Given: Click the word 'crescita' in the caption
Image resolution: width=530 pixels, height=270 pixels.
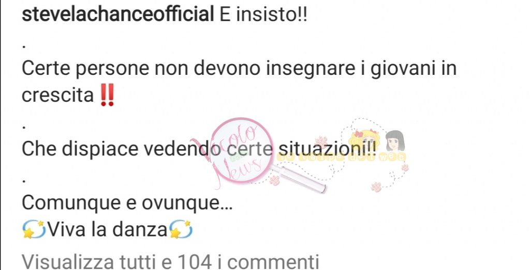Looking at the screenshot, I should (x=58, y=95).
